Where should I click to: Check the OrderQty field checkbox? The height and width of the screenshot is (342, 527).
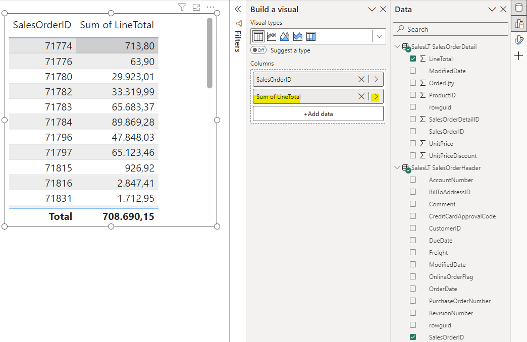pos(413,83)
